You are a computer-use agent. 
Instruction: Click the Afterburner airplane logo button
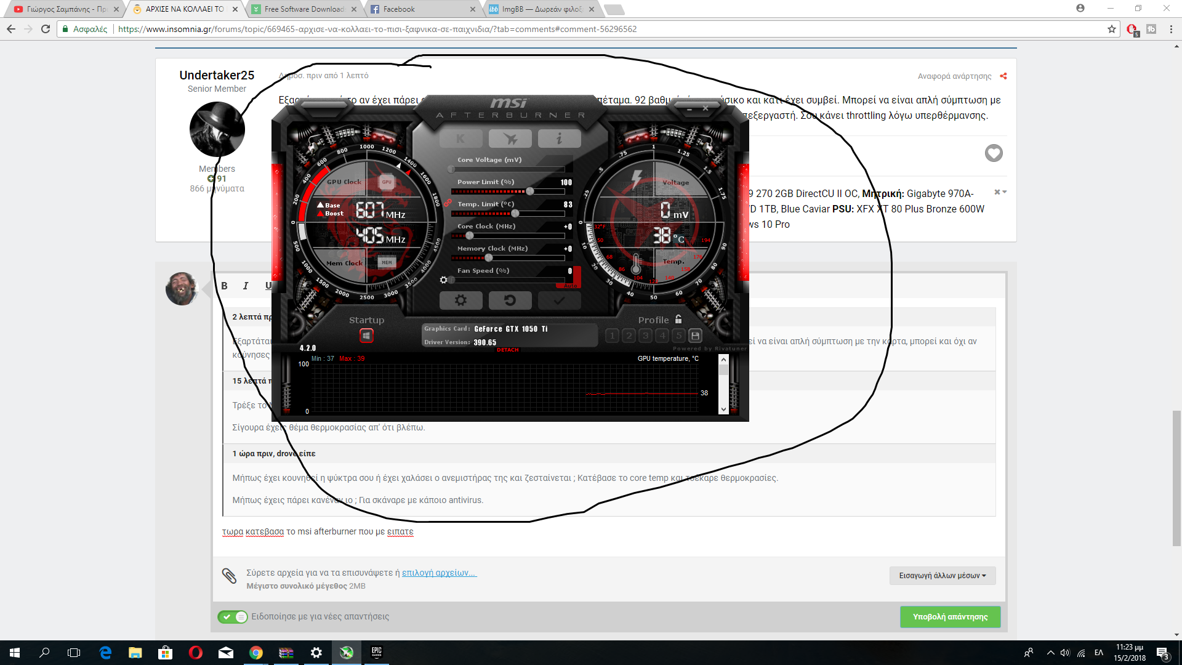coord(510,139)
